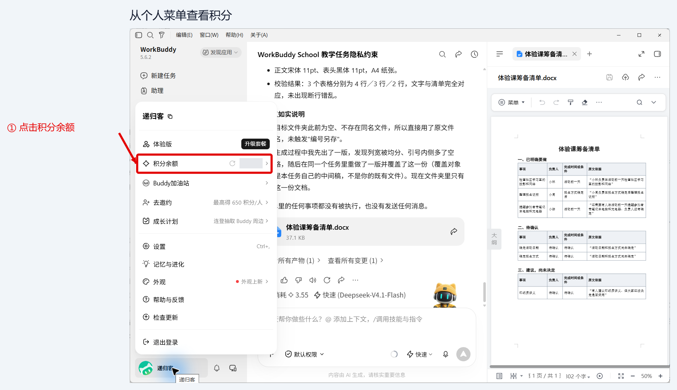This screenshot has height=390, width=677.
Task: Toggle the sidebar panel icon in title bar
Action: pos(139,35)
